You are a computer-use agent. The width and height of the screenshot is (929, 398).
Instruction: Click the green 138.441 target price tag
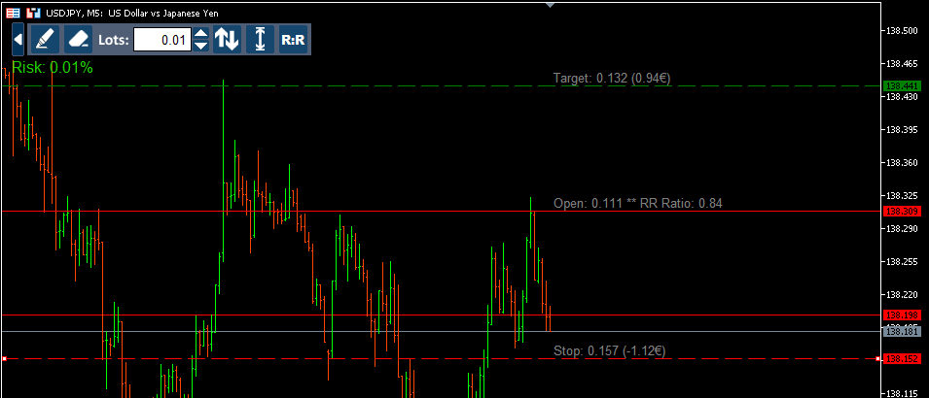pos(901,85)
